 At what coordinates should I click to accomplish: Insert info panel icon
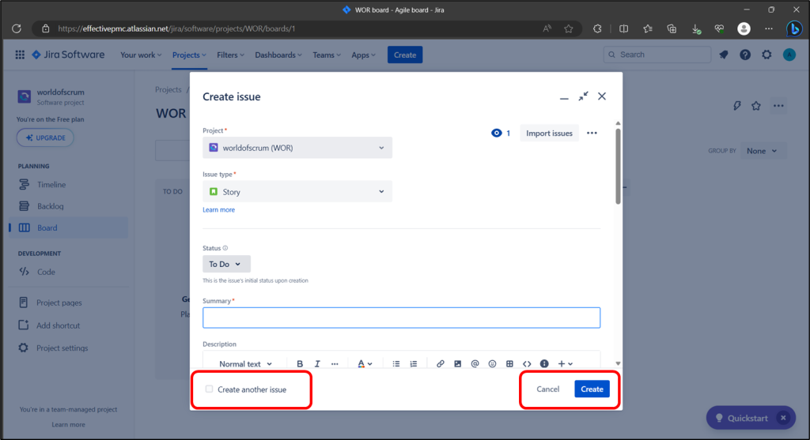(544, 363)
